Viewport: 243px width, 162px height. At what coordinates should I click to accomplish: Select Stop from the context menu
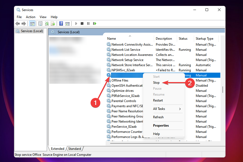156,82
